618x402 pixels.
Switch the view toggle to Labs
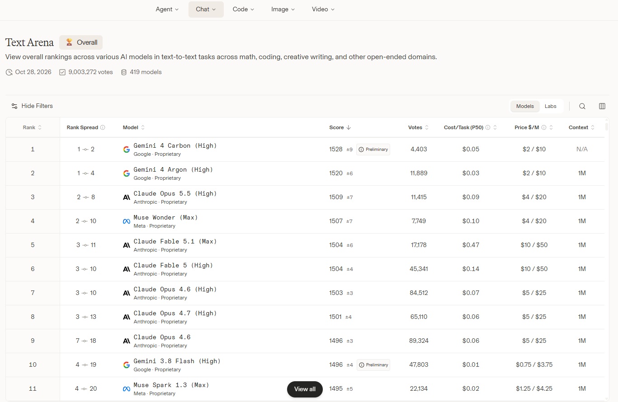551,106
